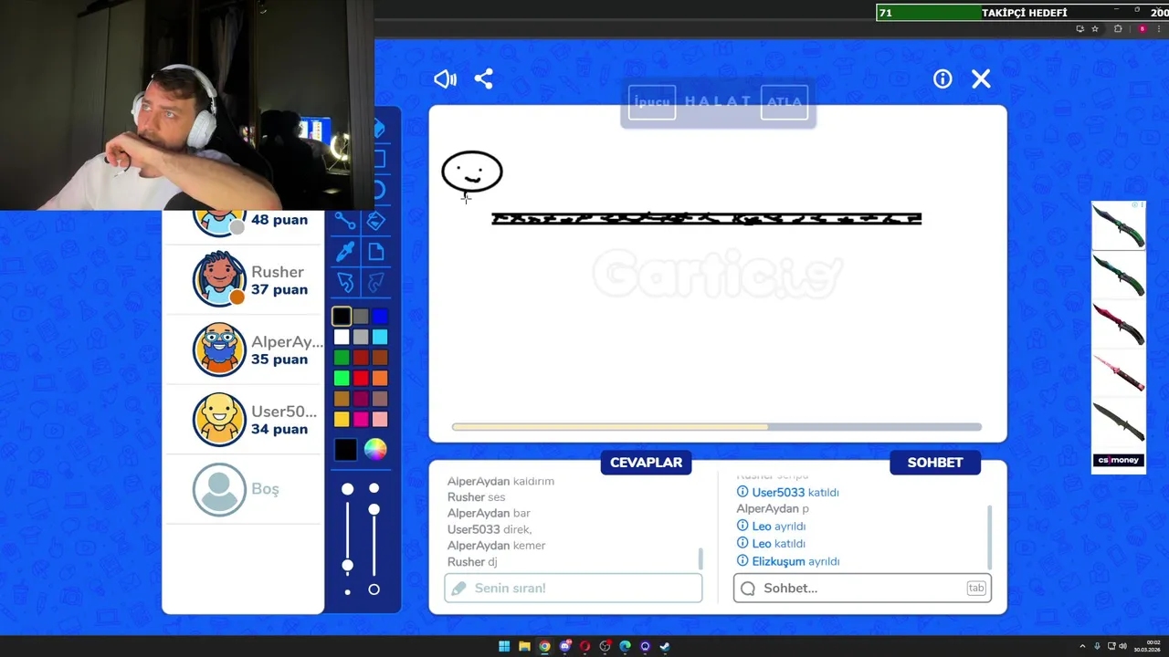This screenshot has width=1169, height=657.
Task: Choose the cyan color swatch
Action: tap(380, 338)
